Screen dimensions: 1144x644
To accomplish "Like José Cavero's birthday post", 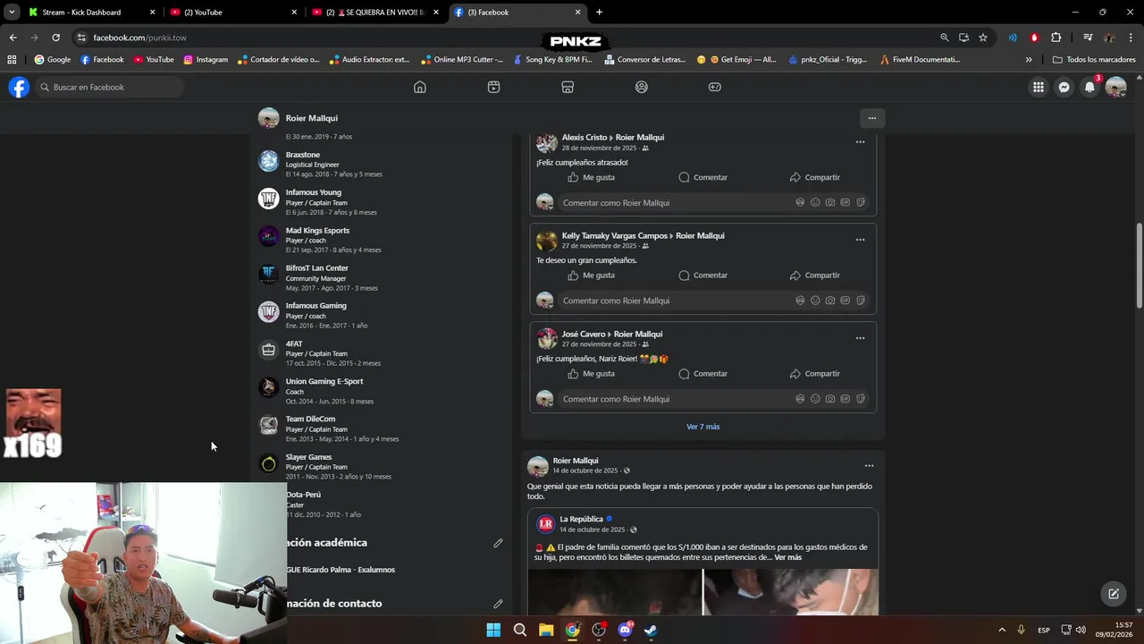I will [x=591, y=374].
